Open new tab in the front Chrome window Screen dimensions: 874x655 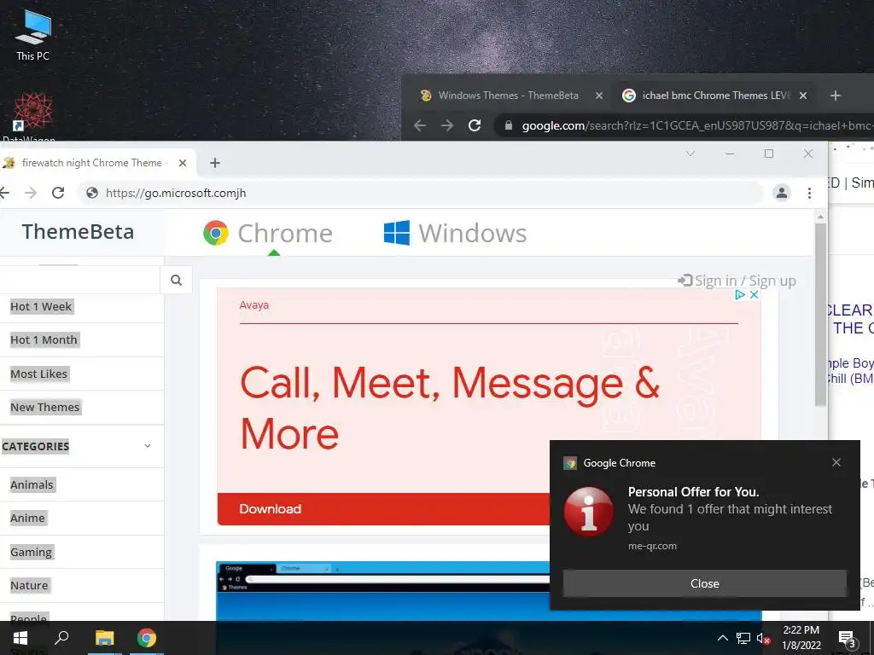coord(214,163)
